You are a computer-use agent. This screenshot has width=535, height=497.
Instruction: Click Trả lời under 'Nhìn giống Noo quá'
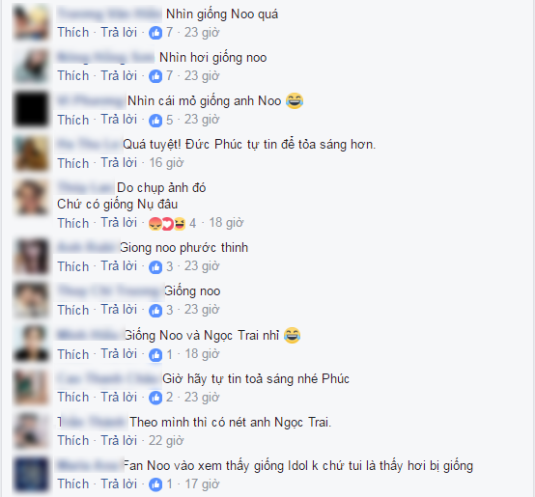pos(119,33)
